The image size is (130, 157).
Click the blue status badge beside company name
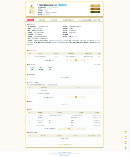point(62,5)
